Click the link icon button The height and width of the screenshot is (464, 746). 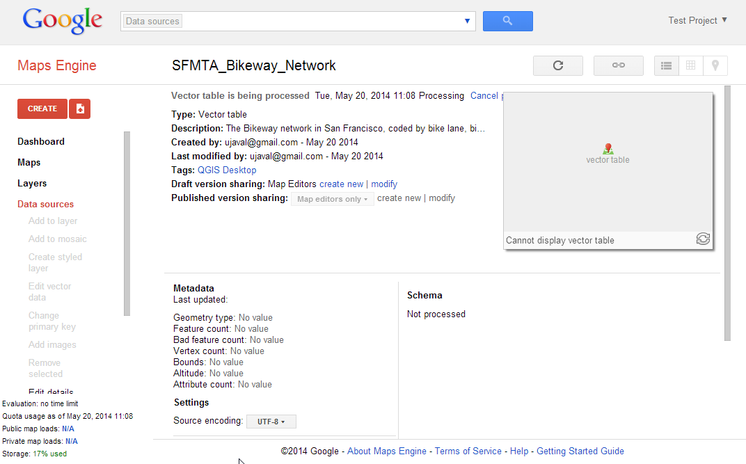(x=618, y=65)
